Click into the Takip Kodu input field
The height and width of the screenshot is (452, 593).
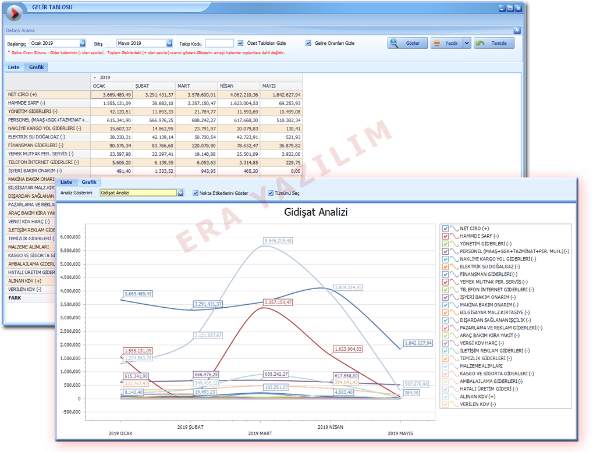point(219,43)
